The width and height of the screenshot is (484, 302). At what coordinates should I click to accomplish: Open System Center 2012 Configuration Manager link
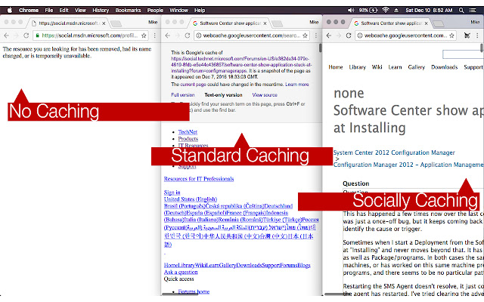[394, 153]
